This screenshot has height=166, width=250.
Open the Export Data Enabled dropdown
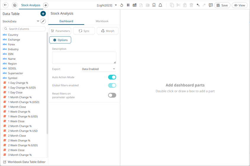[x=99, y=69]
